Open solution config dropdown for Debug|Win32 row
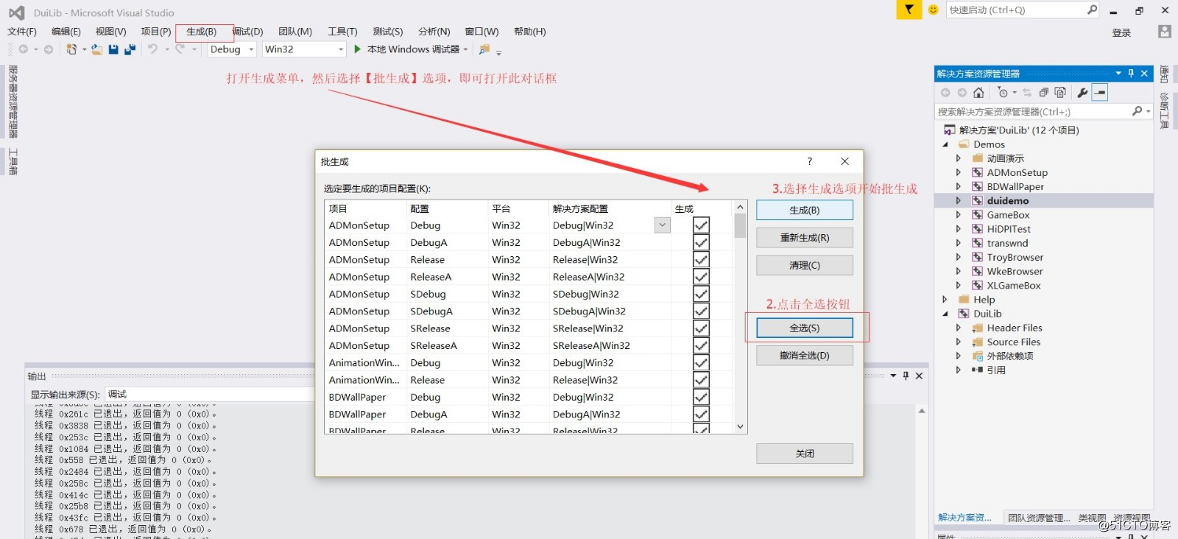 coord(663,225)
